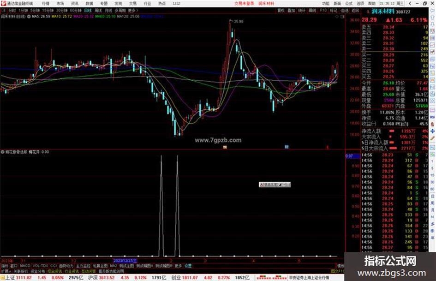Click the main chart maximize square icon

click(x=342, y=17)
